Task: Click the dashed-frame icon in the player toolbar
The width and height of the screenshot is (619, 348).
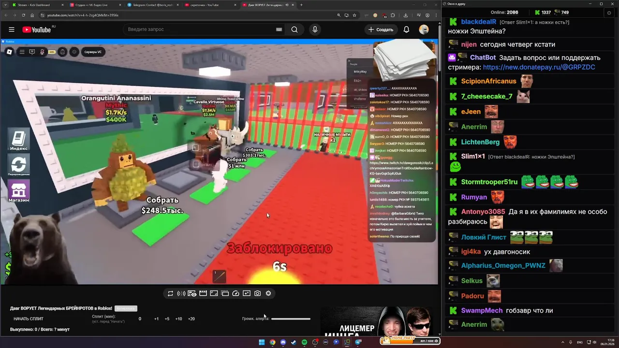Action: (225, 293)
